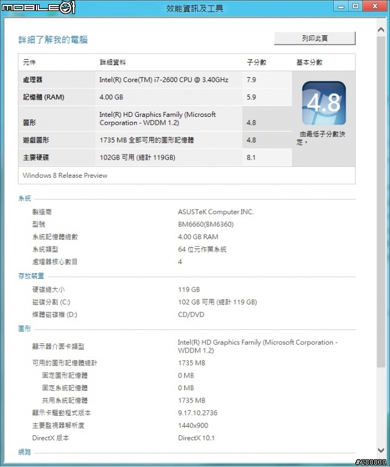This screenshot has height=467, width=390.
Task: Click the 詳細資料 column header
Action: pyautogui.click(x=113, y=62)
